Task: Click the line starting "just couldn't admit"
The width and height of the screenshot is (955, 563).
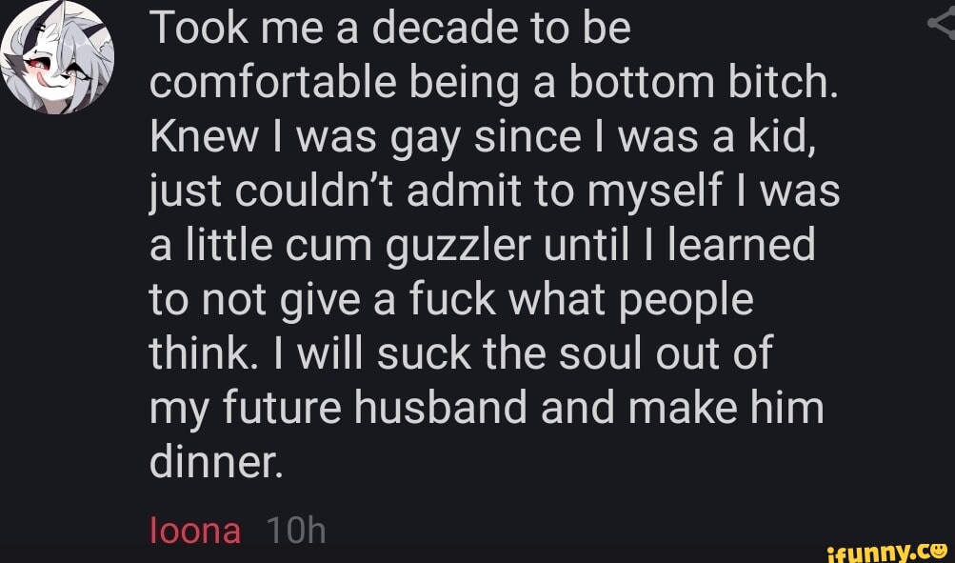Action: 494,193
